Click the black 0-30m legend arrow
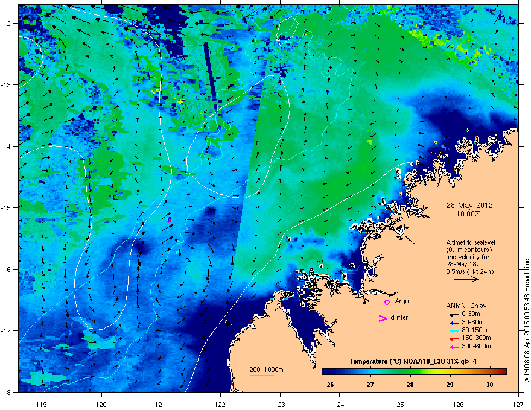Image resolution: width=531 pixels, height=410 pixels. 454,315
